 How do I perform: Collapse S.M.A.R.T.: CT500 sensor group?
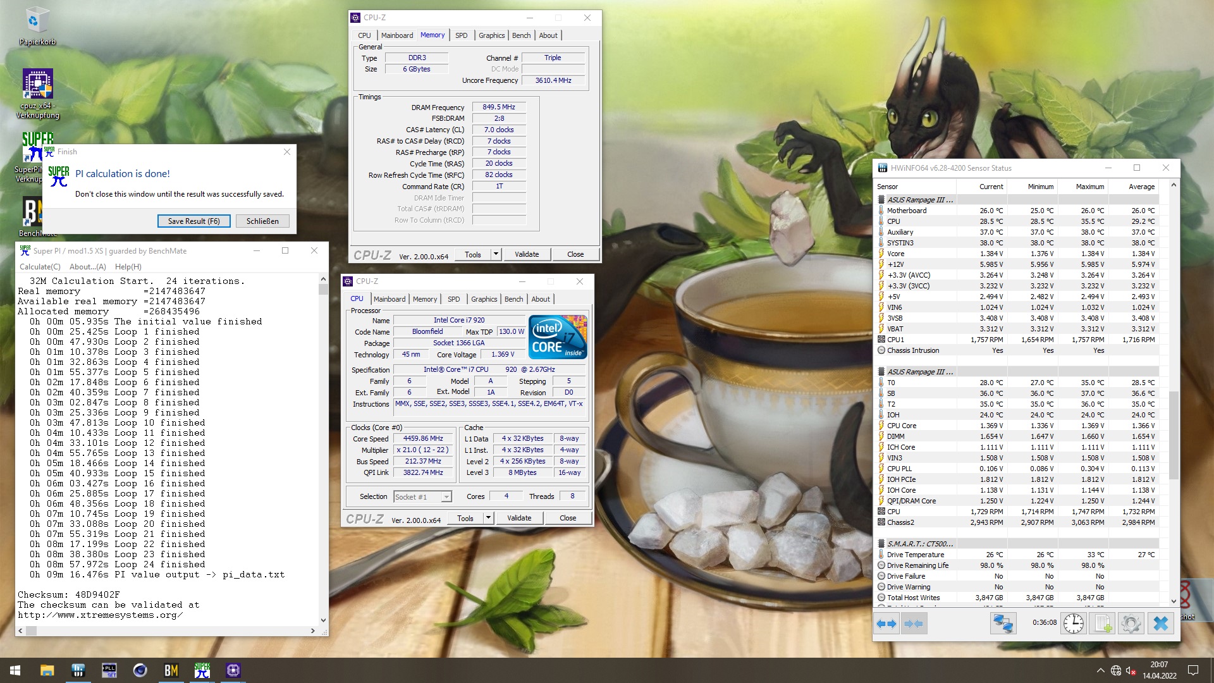click(x=881, y=544)
